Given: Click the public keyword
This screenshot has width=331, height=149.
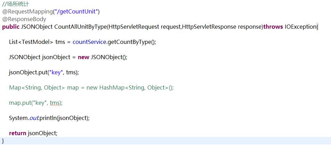Looking at the screenshot, I should coord(11,27).
